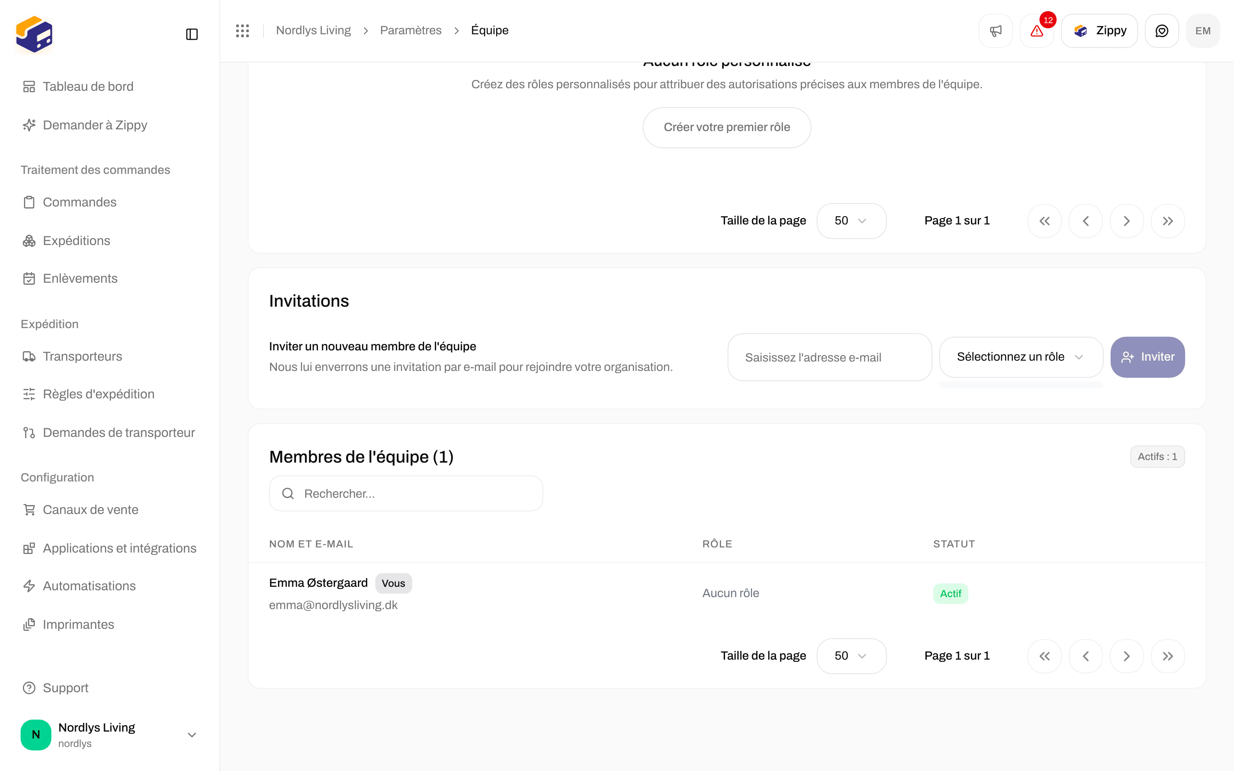The height and width of the screenshot is (771, 1234).
Task: Go to first page in team members pagination
Action: pos(1044,656)
